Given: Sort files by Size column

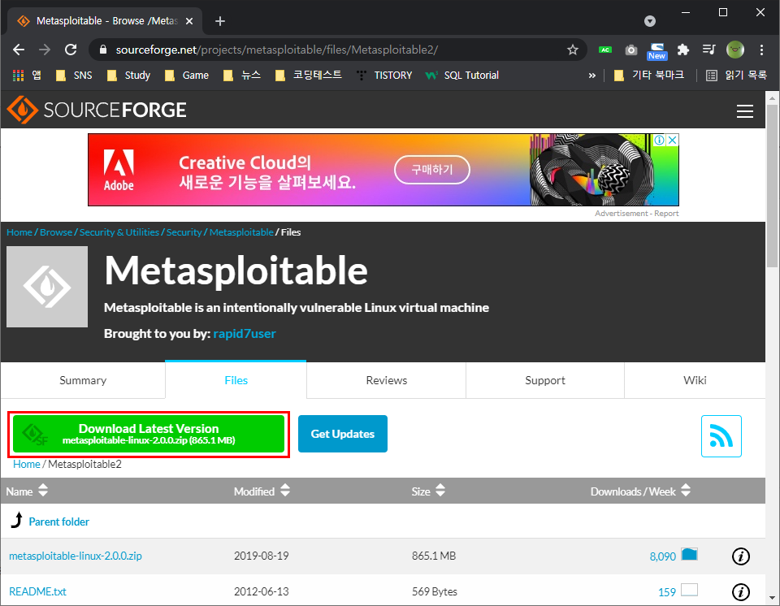Looking at the screenshot, I should (428, 491).
